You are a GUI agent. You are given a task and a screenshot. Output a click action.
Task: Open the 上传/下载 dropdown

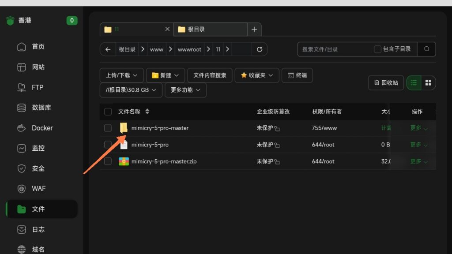pyautogui.click(x=122, y=75)
